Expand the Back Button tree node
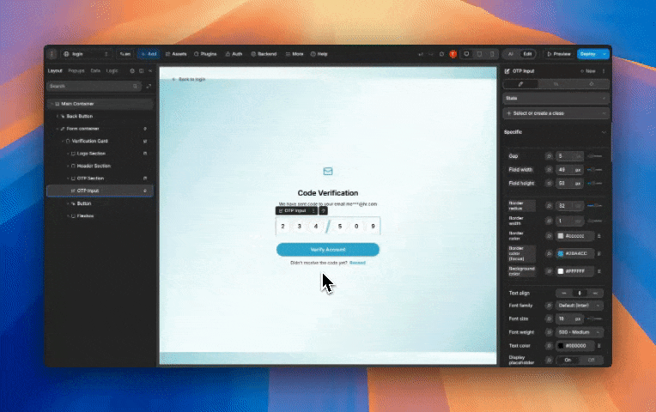Image resolution: width=656 pixels, height=412 pixels. [58, 116]
